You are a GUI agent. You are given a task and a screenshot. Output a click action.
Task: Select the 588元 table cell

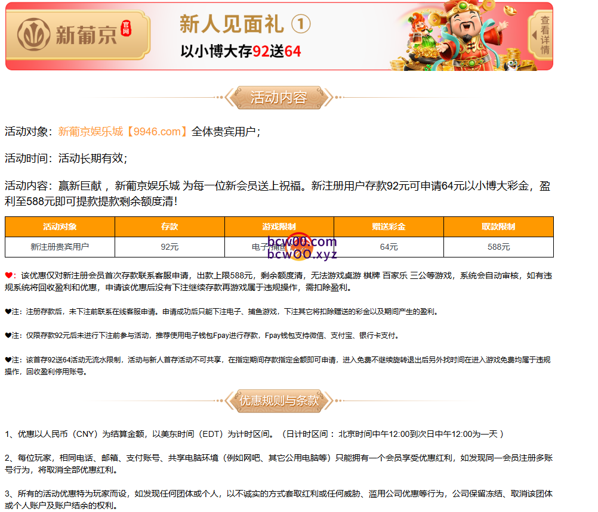pyautogui.click(x=498, y=247)
